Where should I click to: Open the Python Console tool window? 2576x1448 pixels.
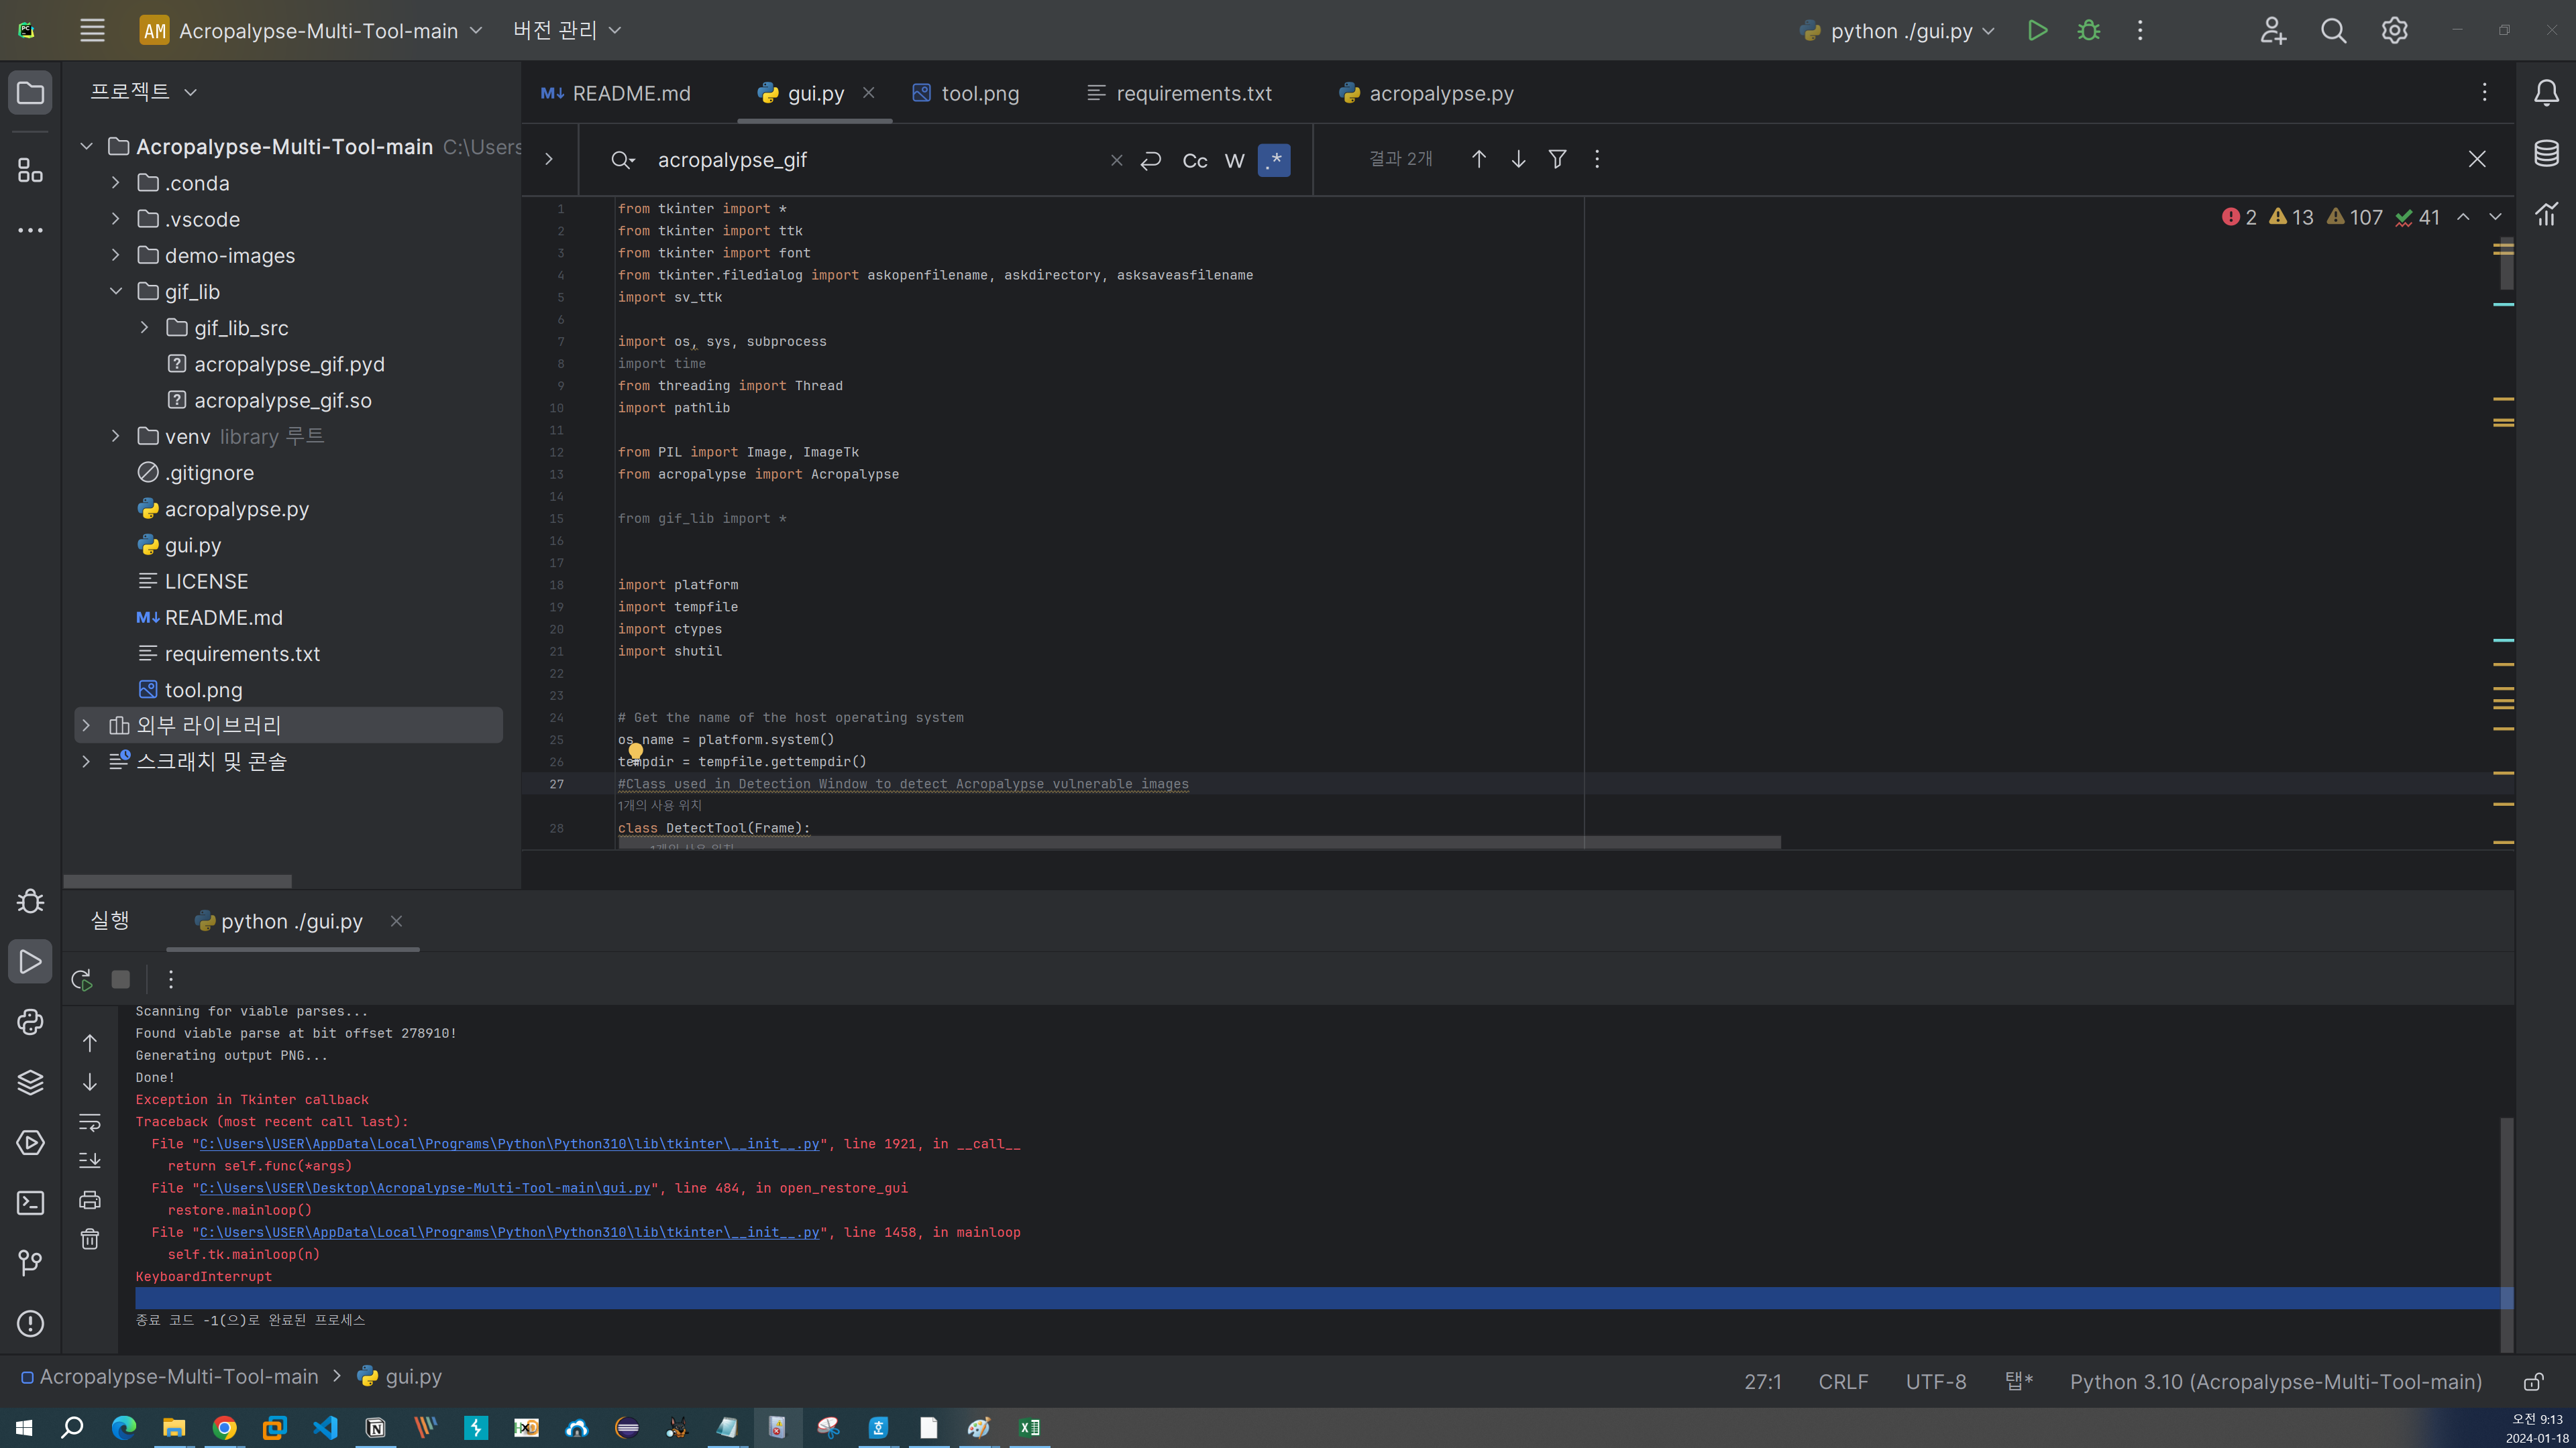(30, 1021)
